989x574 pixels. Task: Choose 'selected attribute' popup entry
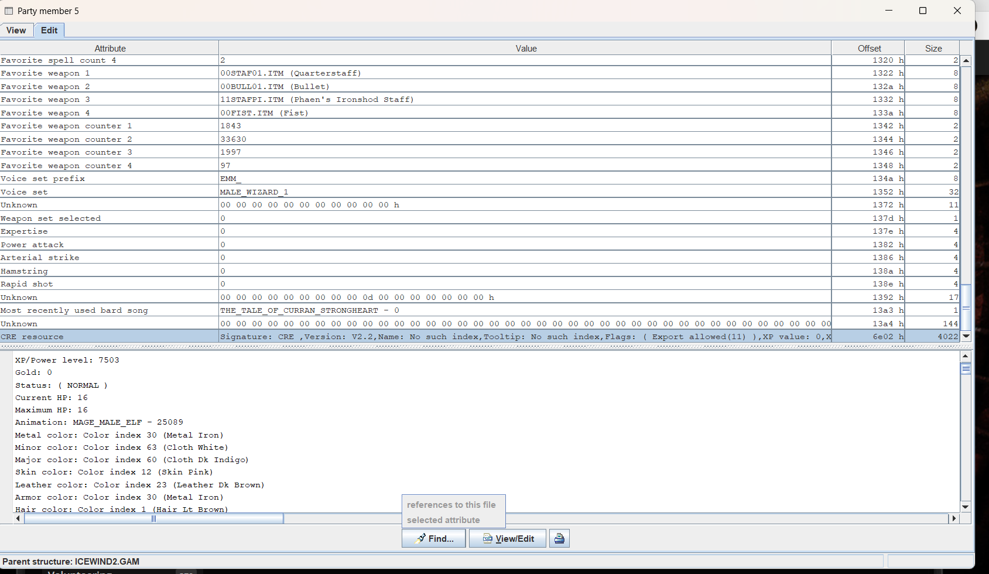point(443,520)
